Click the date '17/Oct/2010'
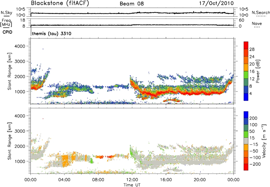The width and height of the screenshot is (270, 187). pyautogui.click(x=216, y=3)
